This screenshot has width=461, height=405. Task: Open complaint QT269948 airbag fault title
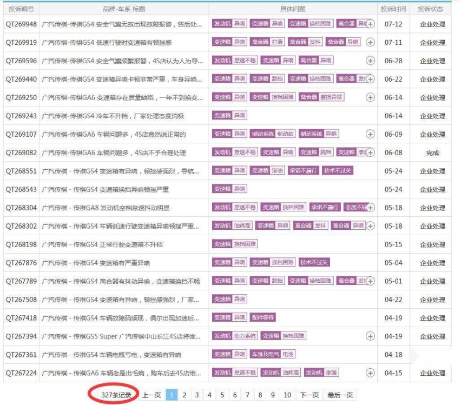[122, 24]
